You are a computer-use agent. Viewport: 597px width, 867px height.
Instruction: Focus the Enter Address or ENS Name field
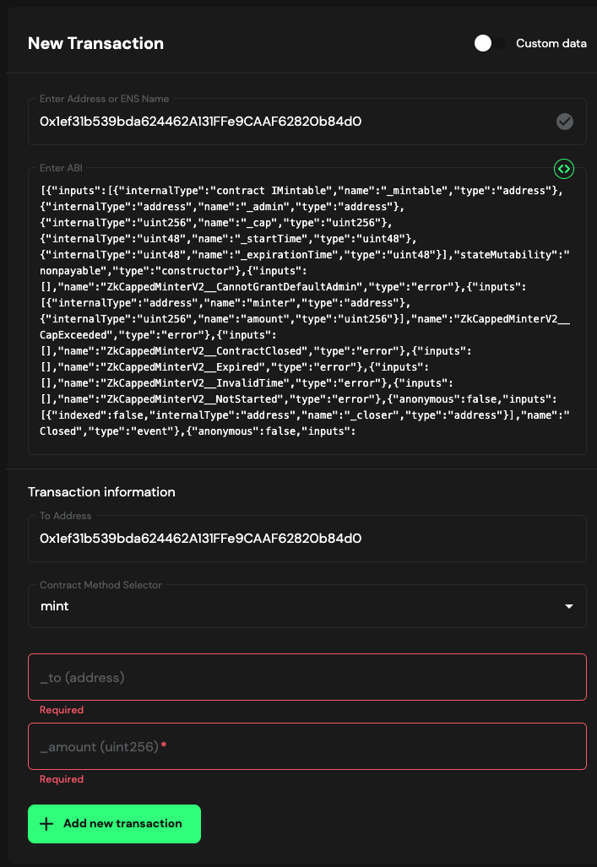click(x=287, y=122)
